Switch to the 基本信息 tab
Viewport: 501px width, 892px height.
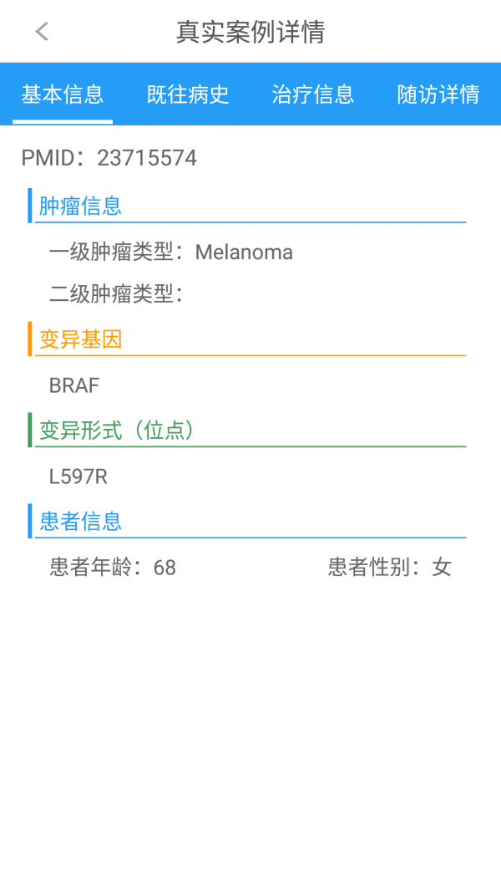(x=63, y=94)
